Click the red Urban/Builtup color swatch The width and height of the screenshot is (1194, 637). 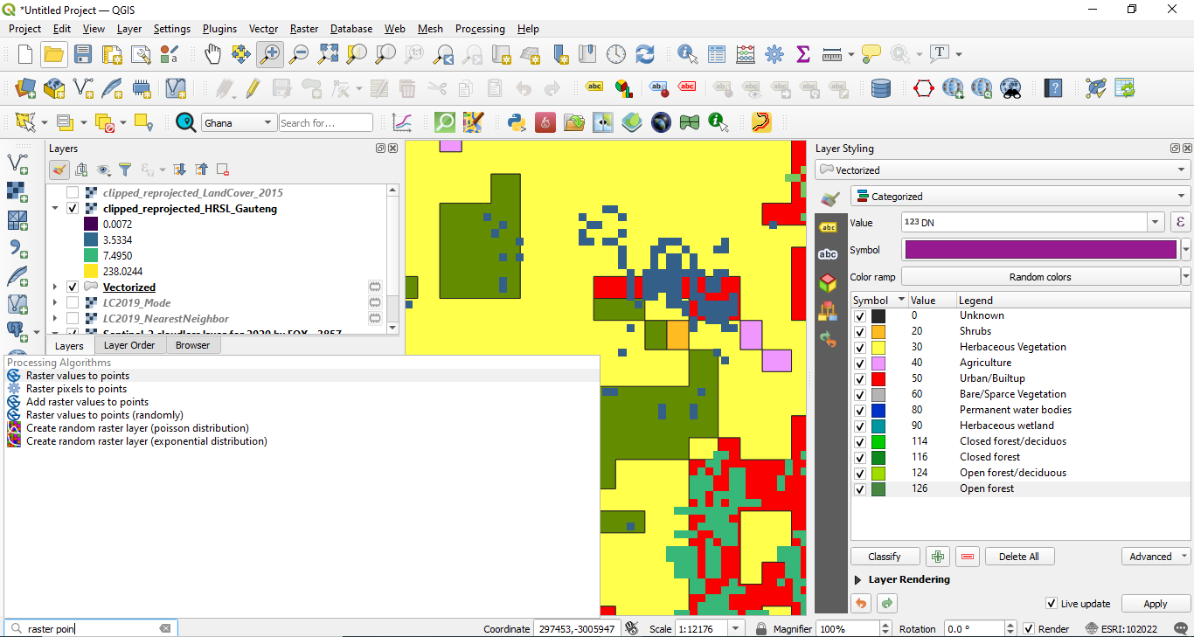point(878,378)
